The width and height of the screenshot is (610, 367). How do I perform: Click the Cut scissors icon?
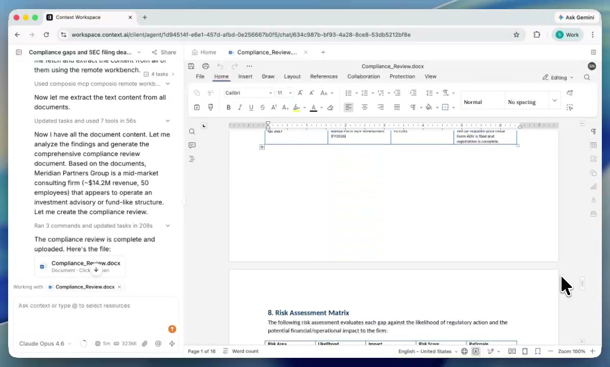[x=211, y=93]
